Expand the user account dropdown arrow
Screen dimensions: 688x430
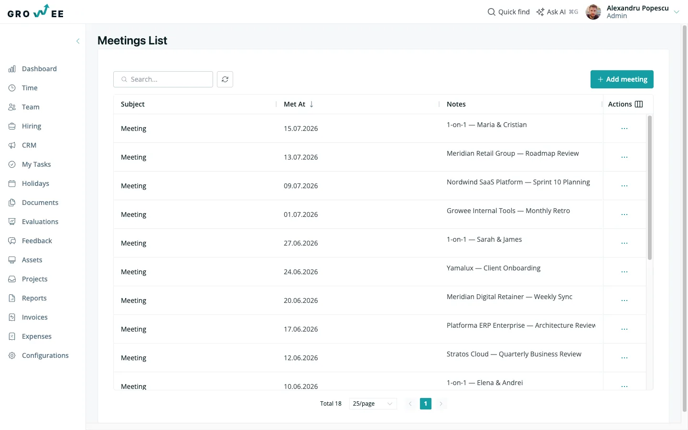(677, 12)
